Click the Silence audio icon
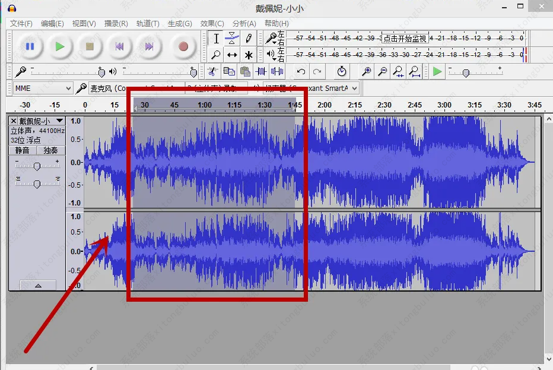This screenshot has height=370, width=553. coord(277,72)
